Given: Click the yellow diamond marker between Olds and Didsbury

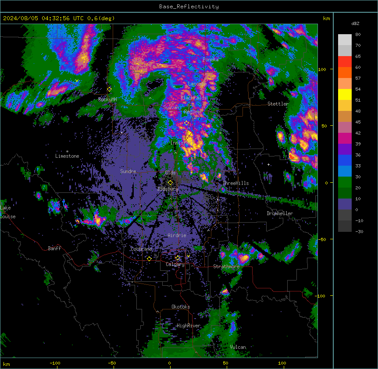Looking at the screenshot, I should click(x=170, y=183).
